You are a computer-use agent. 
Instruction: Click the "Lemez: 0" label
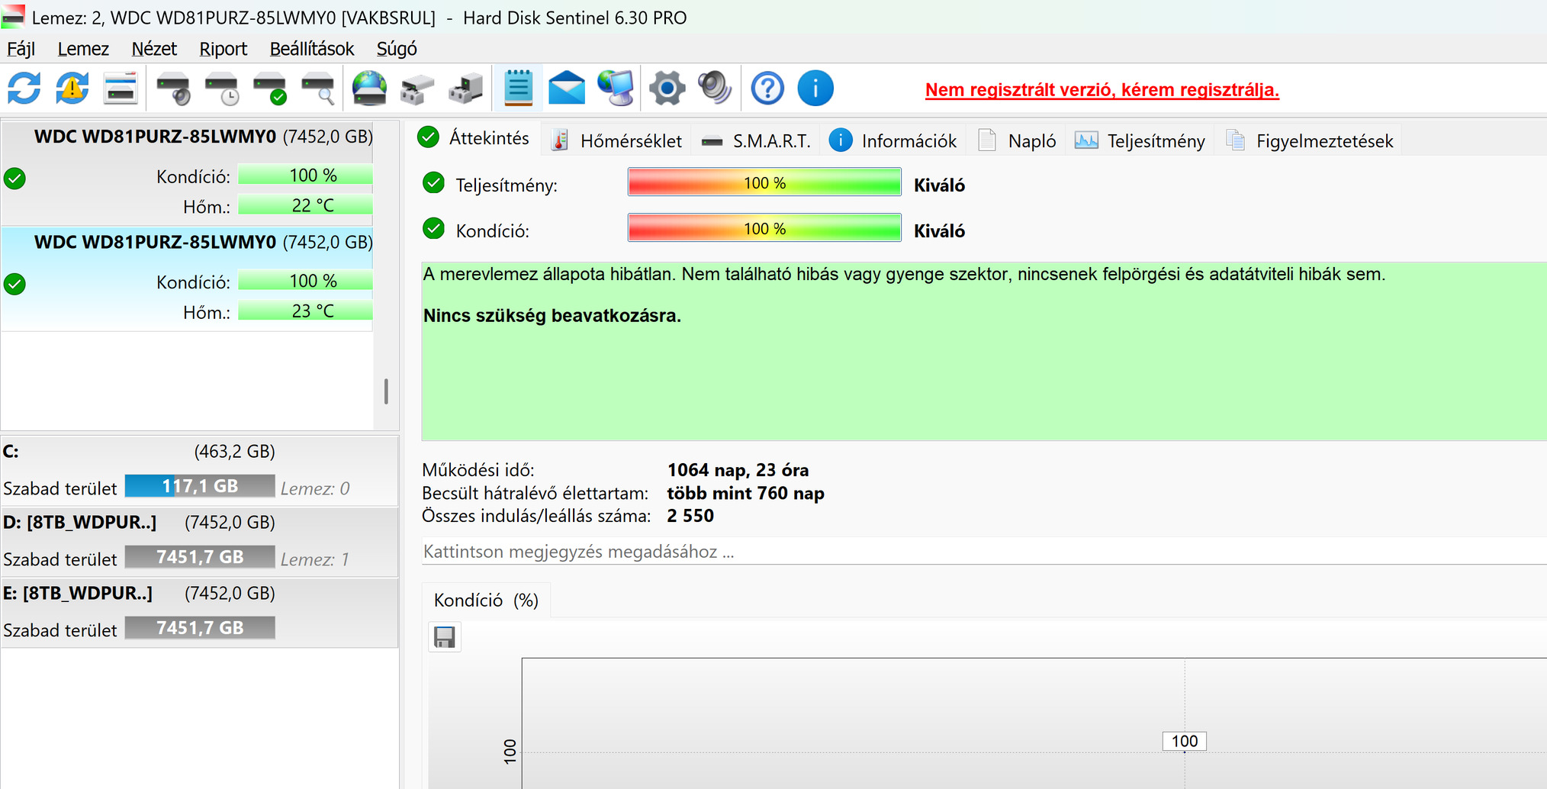tap(315, 488)
